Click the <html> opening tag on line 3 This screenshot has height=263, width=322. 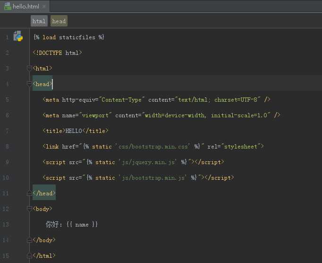click(x=42, y=68)
